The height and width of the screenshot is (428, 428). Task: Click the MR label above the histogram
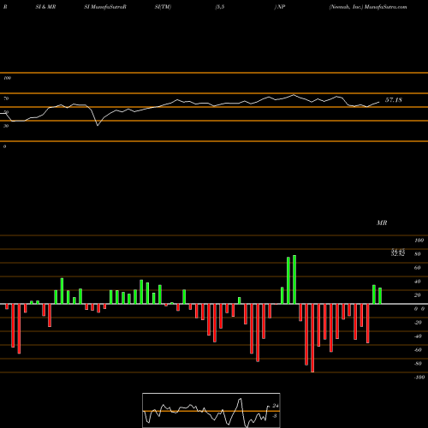pos(382,223)
